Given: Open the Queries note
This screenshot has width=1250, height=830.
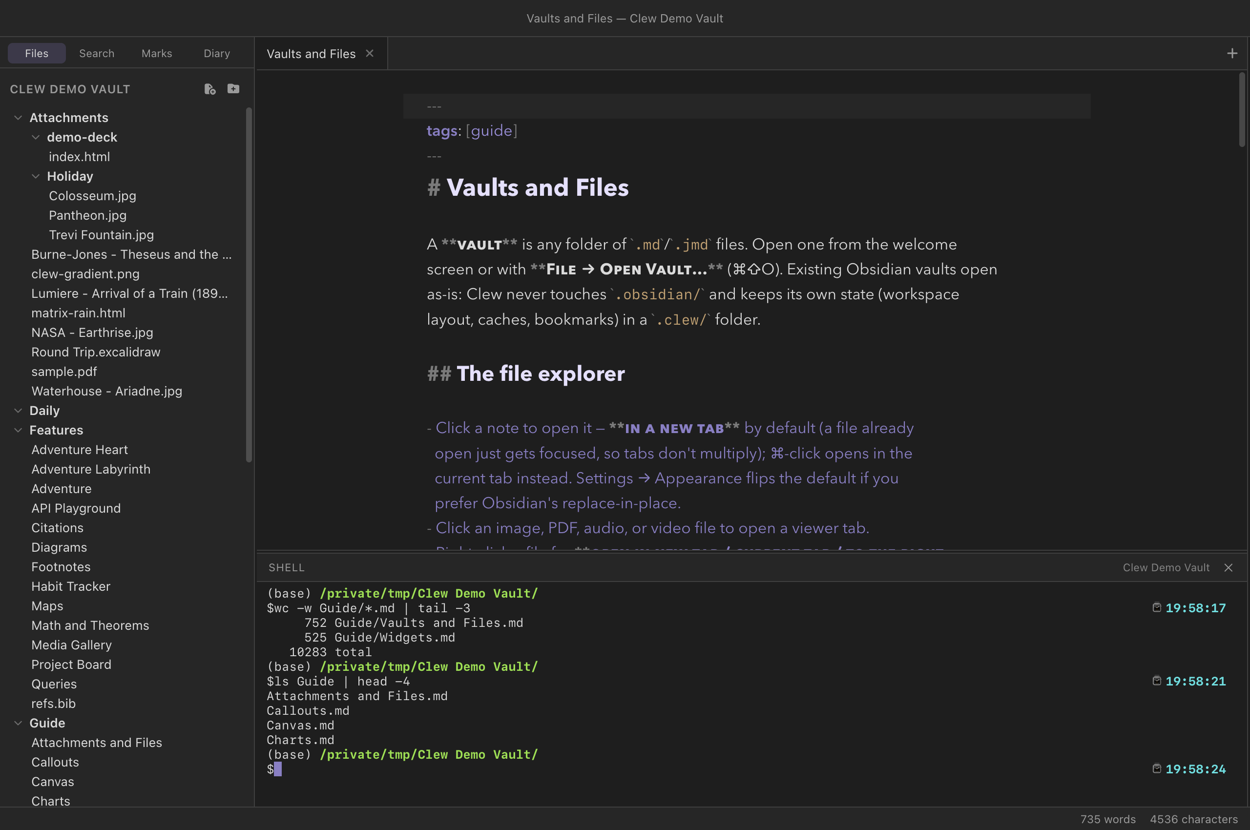Looking at the screenshot, I should (x=54, y=685).
